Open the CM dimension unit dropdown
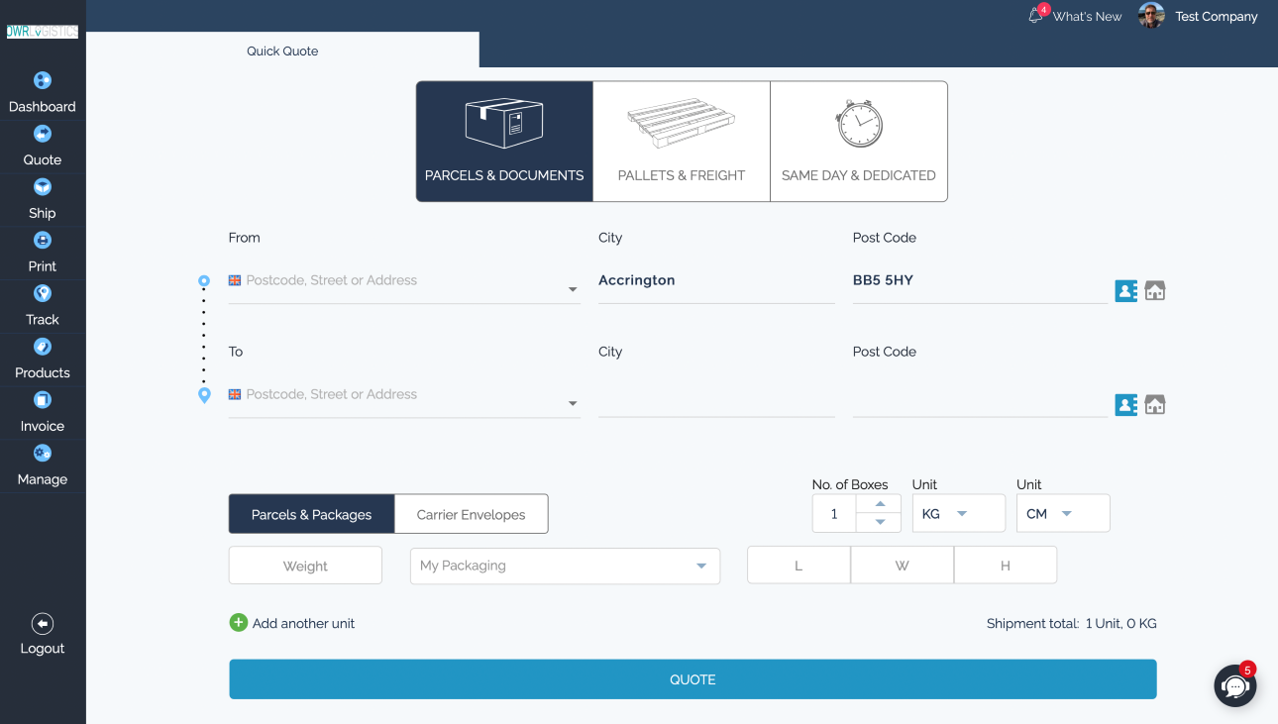This screenshot has width=1278, height=724. coord(1063,514)
